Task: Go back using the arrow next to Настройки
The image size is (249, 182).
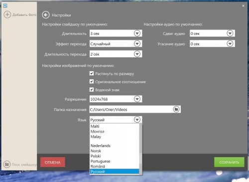Action: 46,15
